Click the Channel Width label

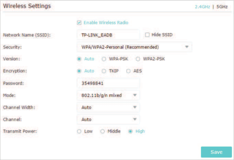coord(19,107)
